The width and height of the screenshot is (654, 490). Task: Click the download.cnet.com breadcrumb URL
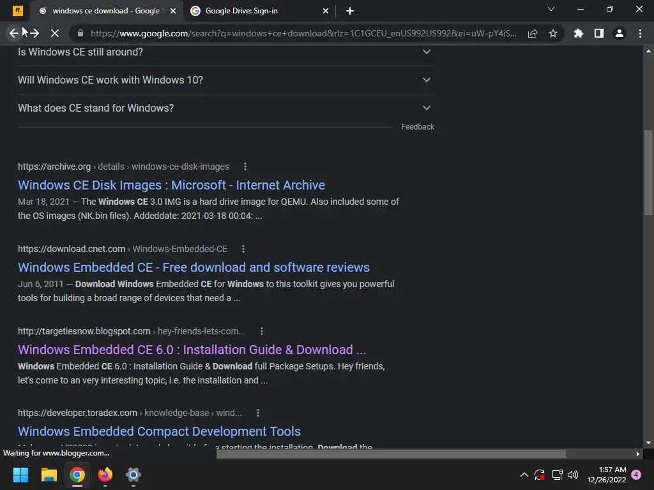pos(123,249)
